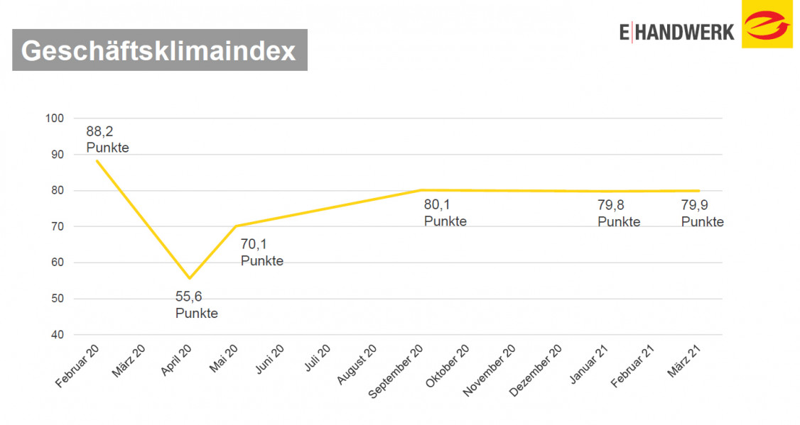This screenshot has width=800, height=425.
Task: Click the 100 value on the y-axis
Action: click(54, 118)
